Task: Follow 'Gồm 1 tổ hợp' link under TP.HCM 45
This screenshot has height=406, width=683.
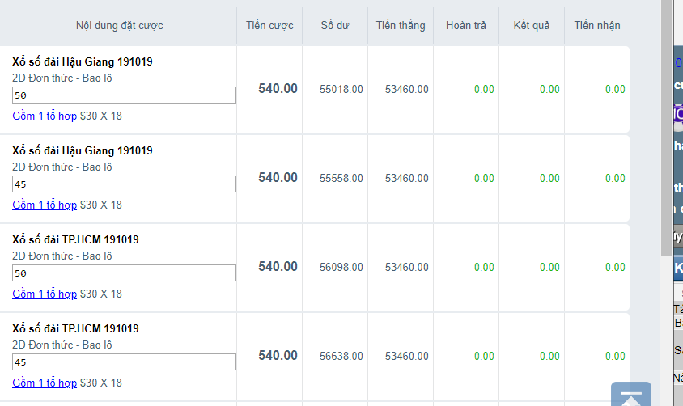Action: (x=45, y=383)
